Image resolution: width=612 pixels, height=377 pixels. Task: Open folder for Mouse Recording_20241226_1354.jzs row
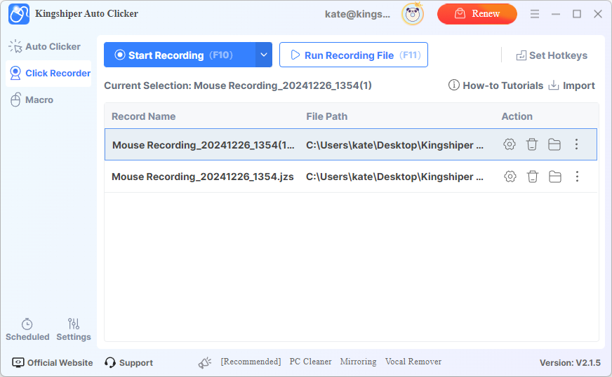[x=555, y=177]
